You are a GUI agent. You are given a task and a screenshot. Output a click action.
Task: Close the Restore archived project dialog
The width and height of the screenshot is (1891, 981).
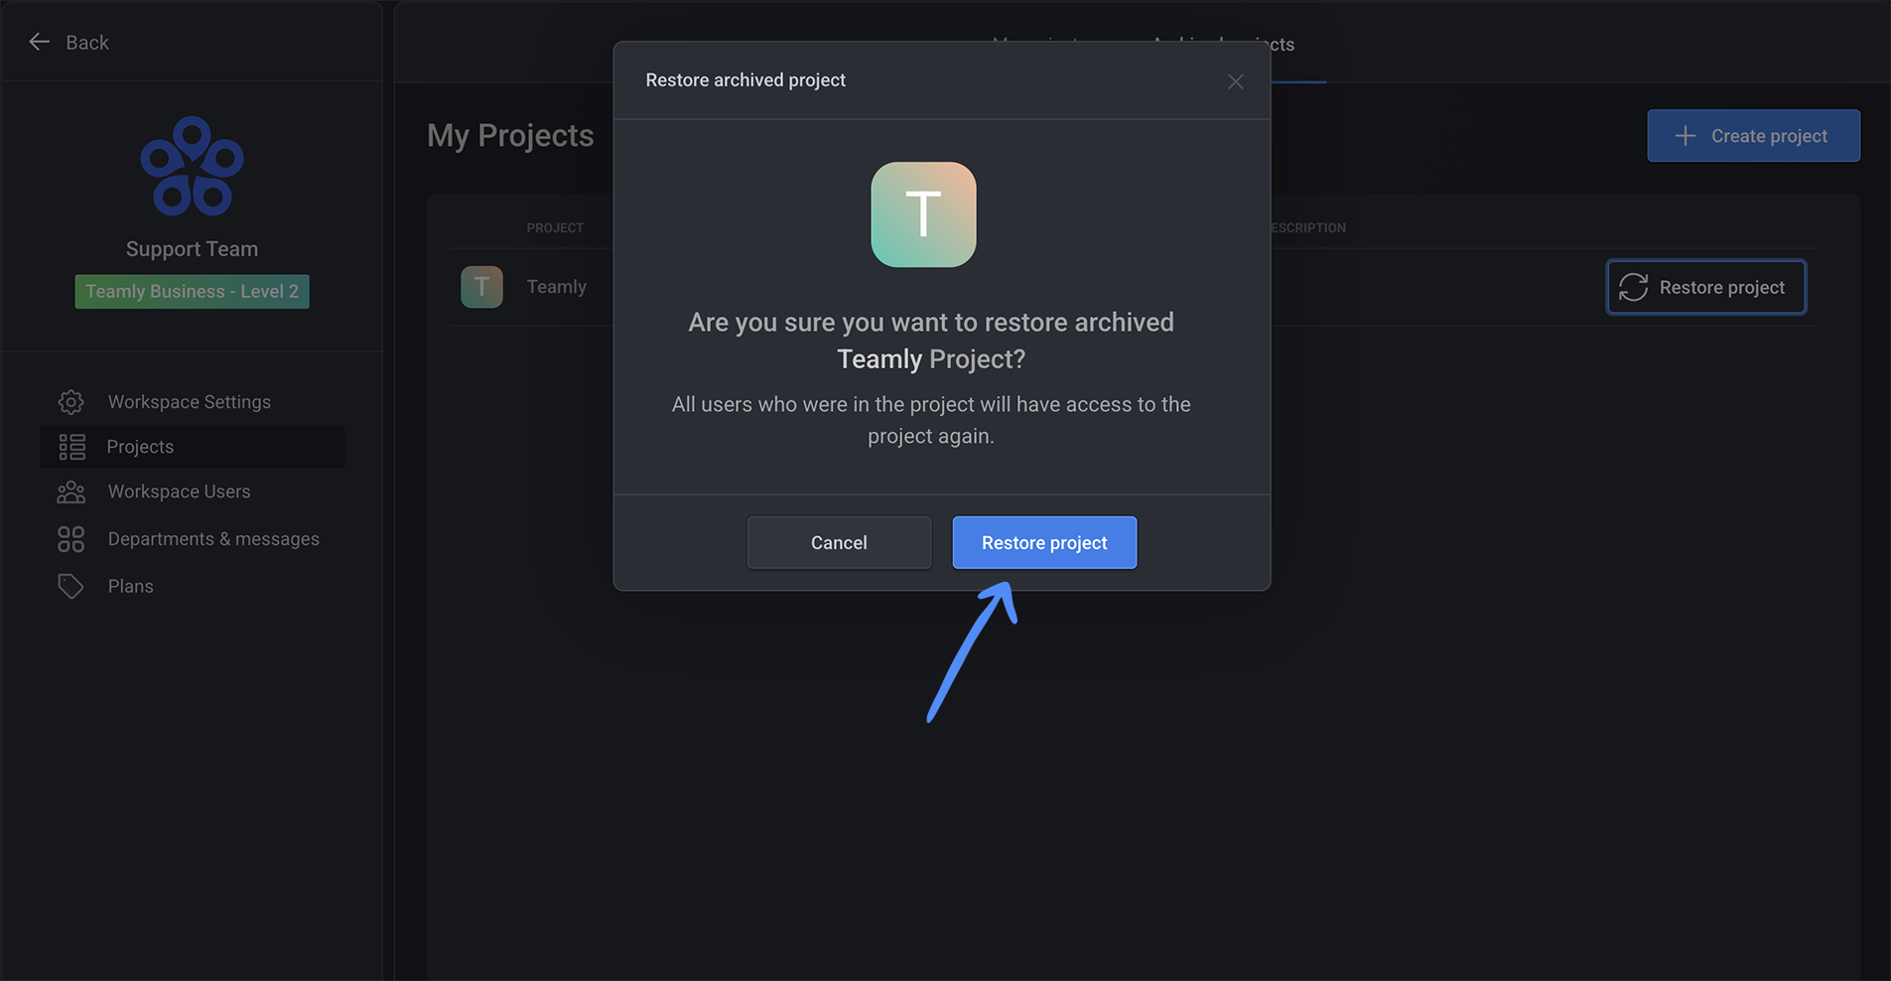(1235, 81)
